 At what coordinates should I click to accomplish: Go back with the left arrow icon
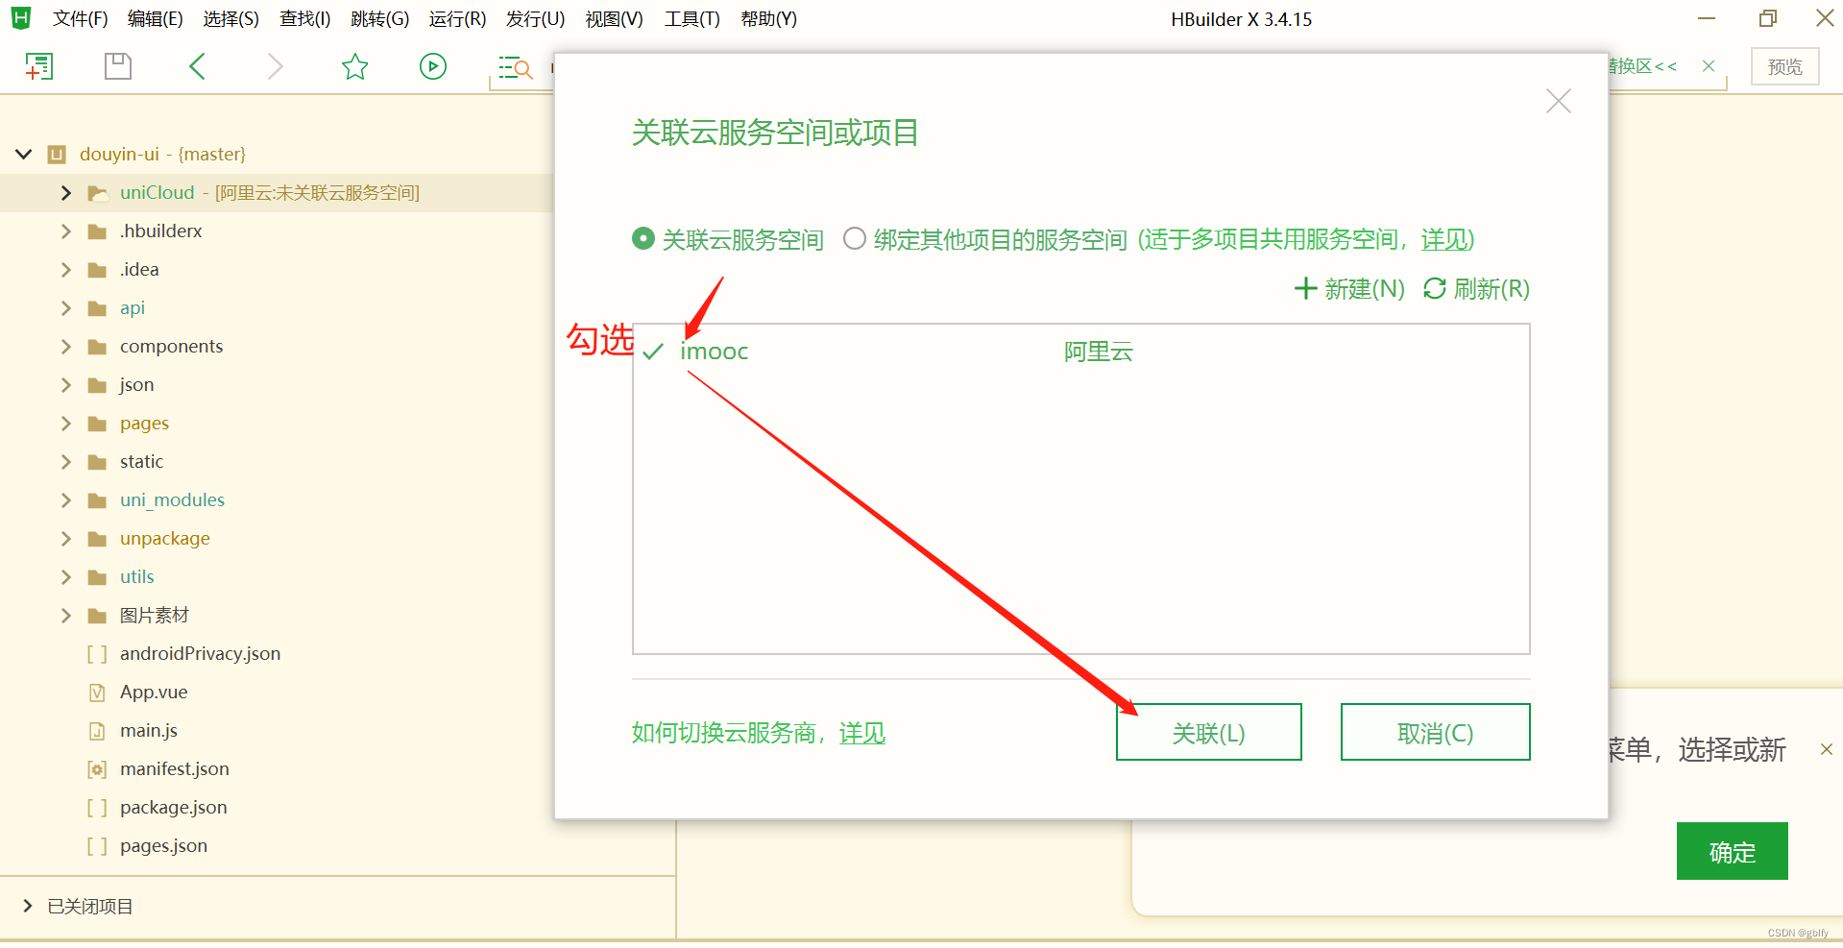point(197,66)
